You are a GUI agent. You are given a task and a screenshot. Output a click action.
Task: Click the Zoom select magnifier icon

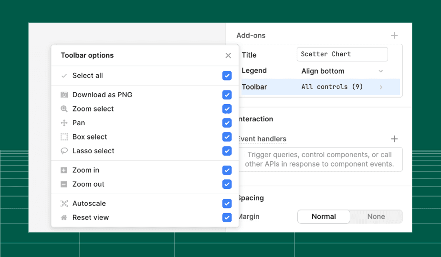coord(64,109)
